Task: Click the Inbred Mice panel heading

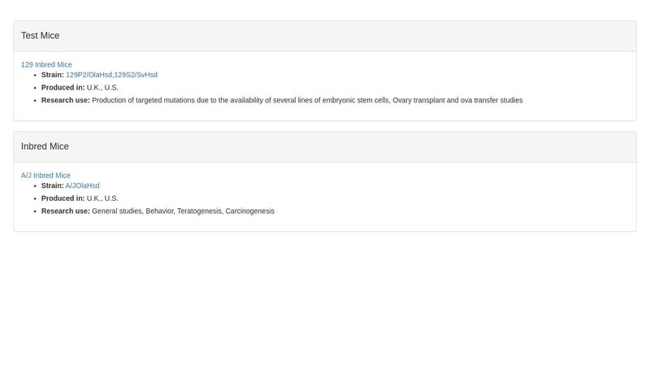Action: (45, 146)
